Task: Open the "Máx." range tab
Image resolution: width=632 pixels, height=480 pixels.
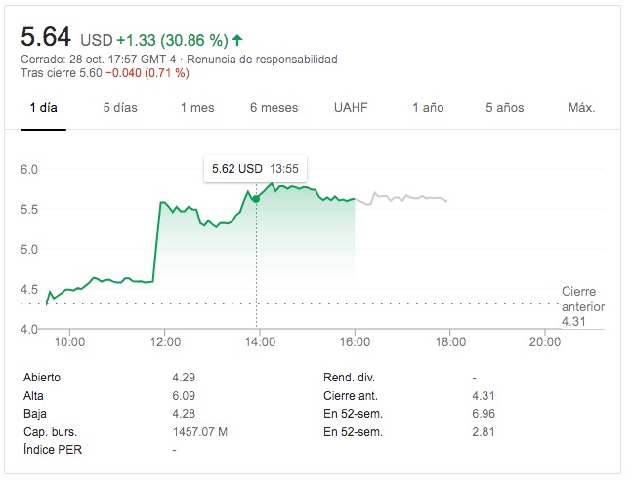Action: [x=581, y=107]
